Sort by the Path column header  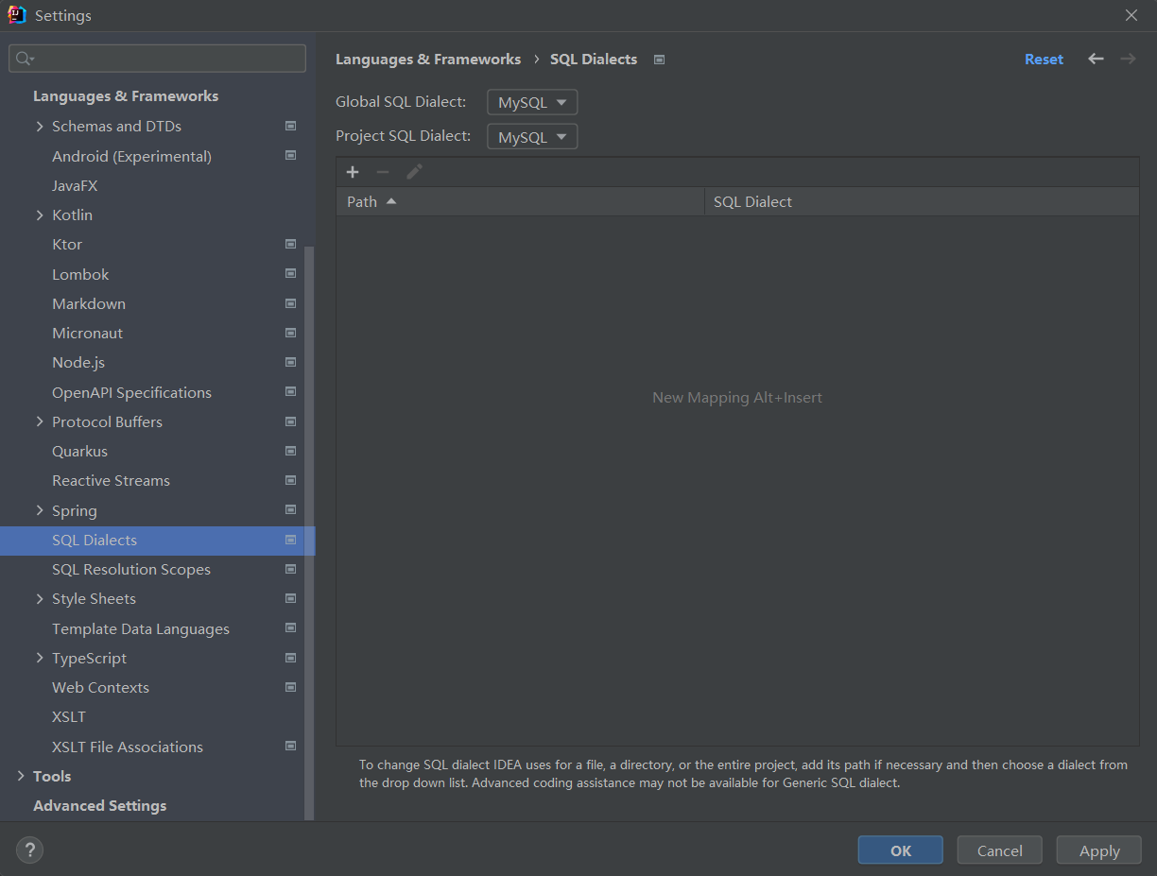coord(520,201)
